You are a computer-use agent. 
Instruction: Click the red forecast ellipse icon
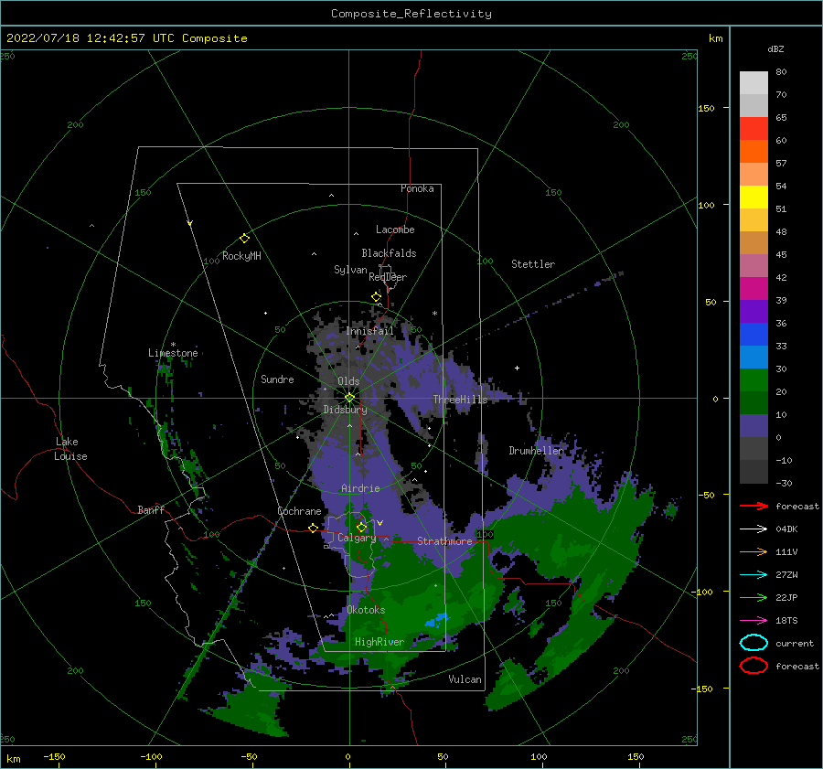[754, 666]
